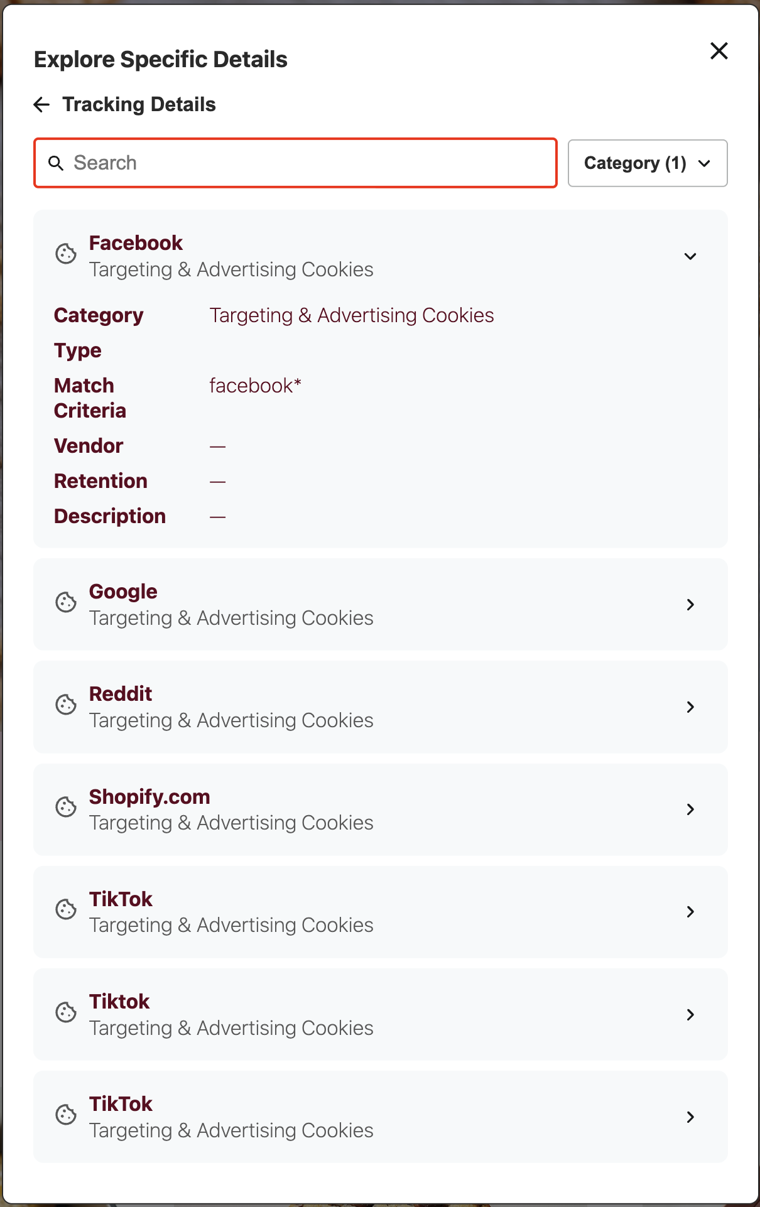Click the back arrow icon
The width and height of the screenshot is (760, 1207).
pyautogui.click(x=41, y=104)
